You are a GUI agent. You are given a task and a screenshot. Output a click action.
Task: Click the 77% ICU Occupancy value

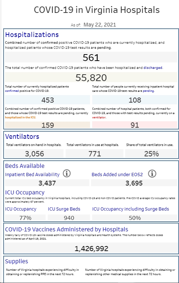pyautogui.click(x=25, y=218)
